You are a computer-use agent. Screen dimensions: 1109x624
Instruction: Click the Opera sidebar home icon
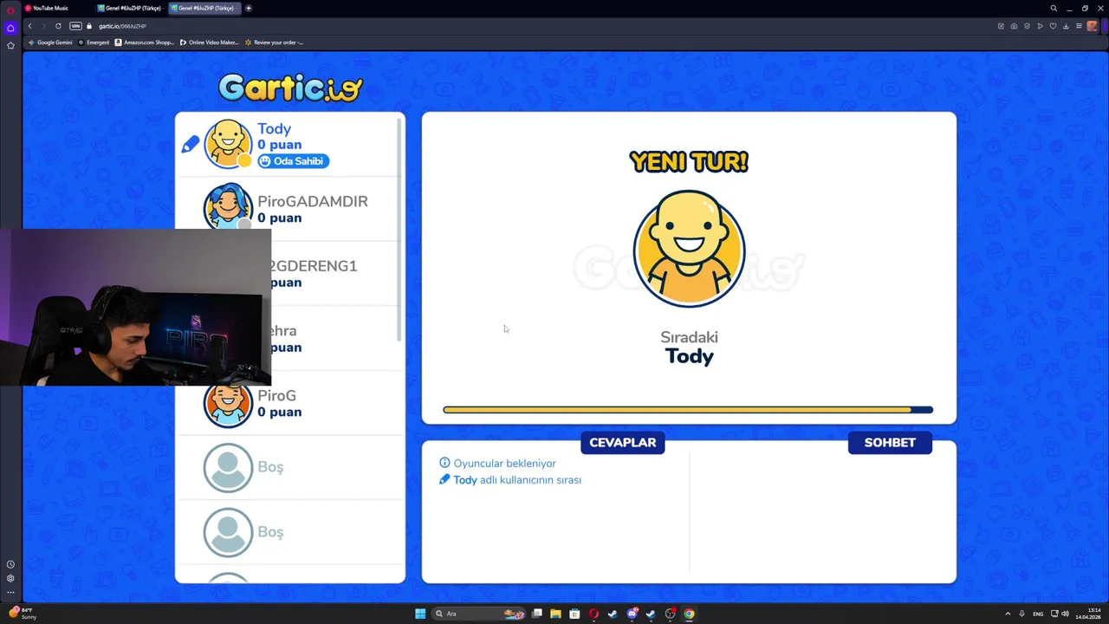click(x=10, y=28)
